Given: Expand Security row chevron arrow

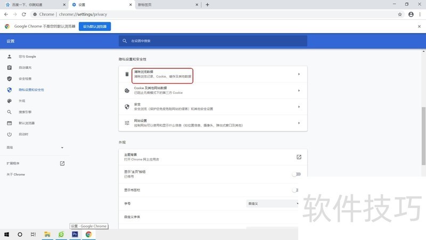Looking at the screenshot, I should (x=299, y=107).
